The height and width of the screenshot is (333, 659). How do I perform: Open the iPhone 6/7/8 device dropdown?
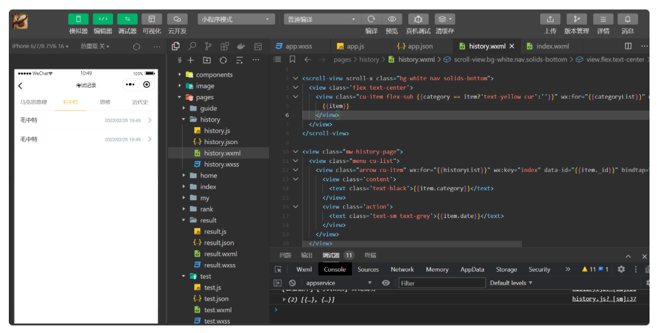pyautogui.click(x=40, y=46)
